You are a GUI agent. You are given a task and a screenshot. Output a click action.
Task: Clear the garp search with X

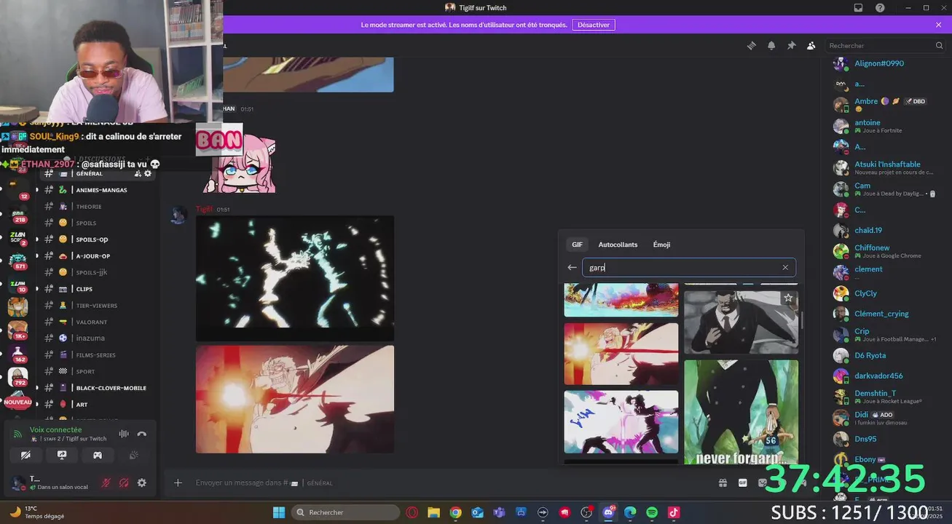tap(785, 268)
